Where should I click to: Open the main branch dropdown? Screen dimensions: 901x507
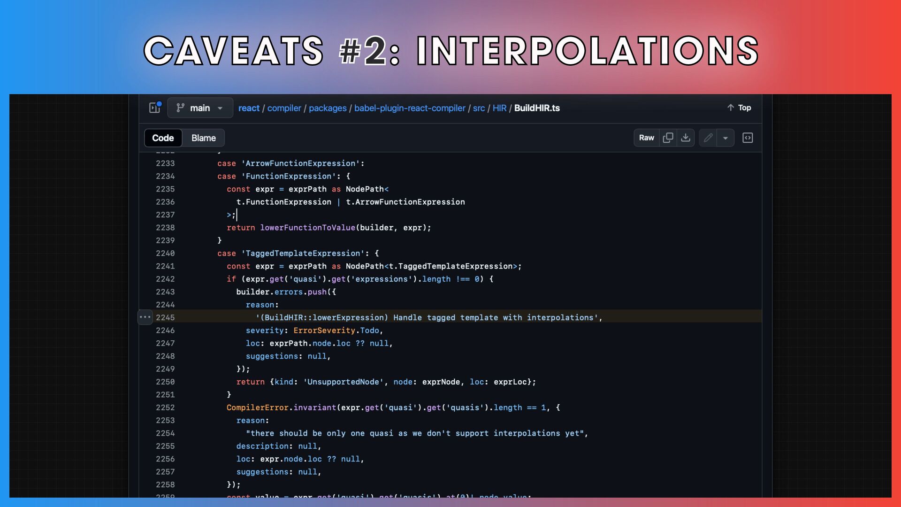(200, 108)
